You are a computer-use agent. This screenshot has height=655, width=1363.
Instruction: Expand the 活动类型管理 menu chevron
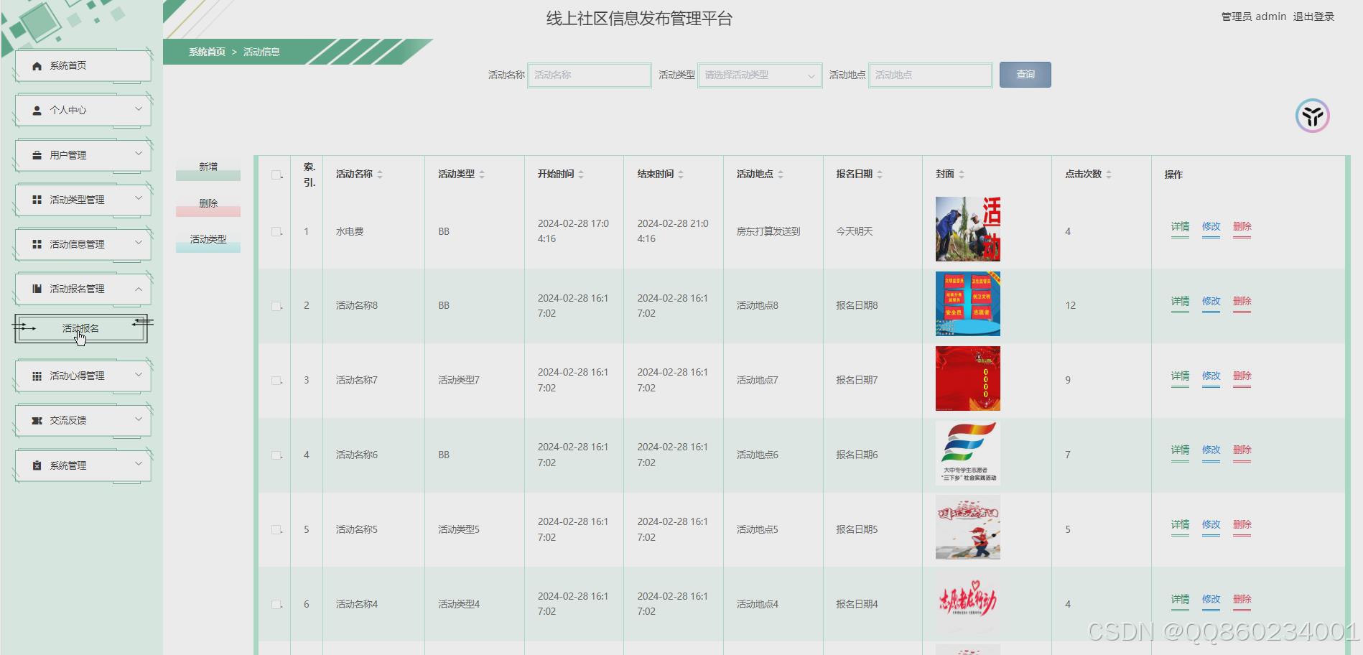pyautogui.click(x=139, y=198)
